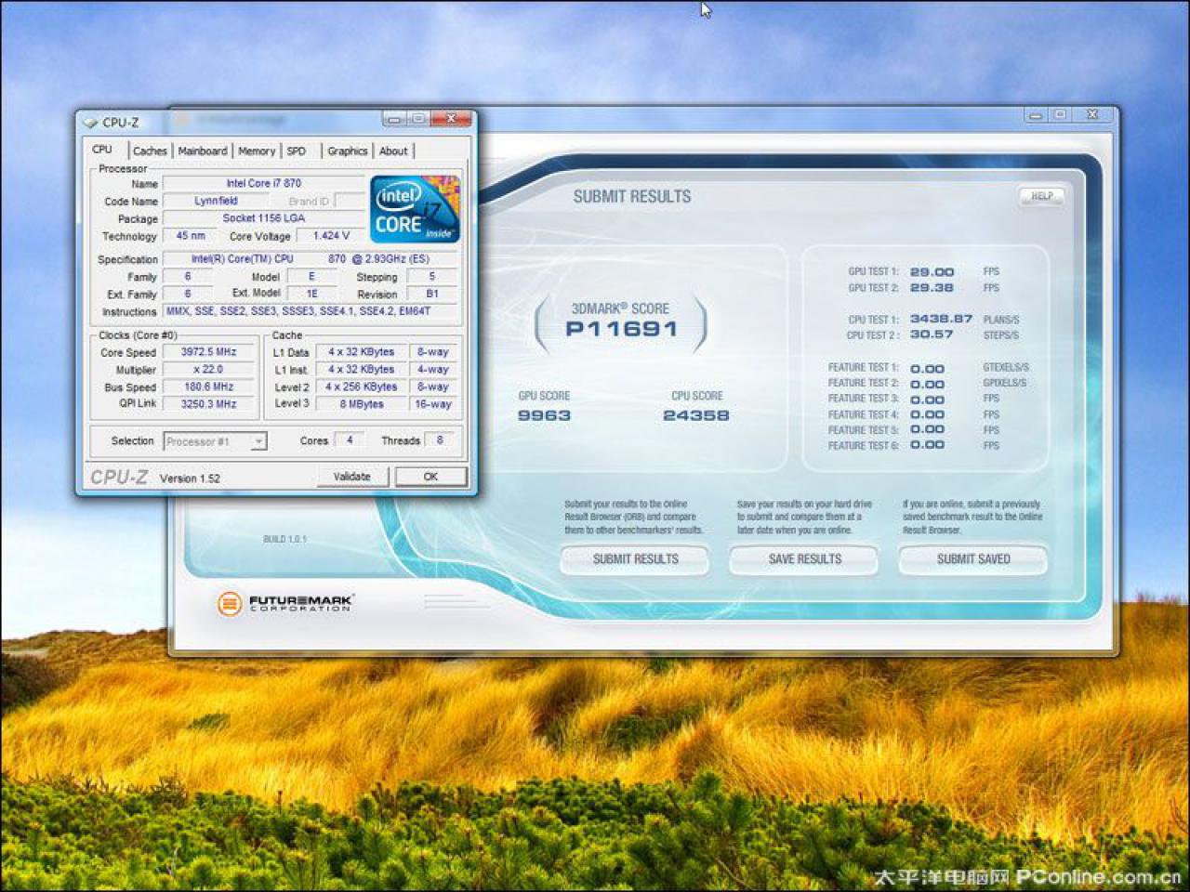Click OK in CPU-Z window
The width and height of the screenshot is (1190, 892).
(x=430, y=477)
